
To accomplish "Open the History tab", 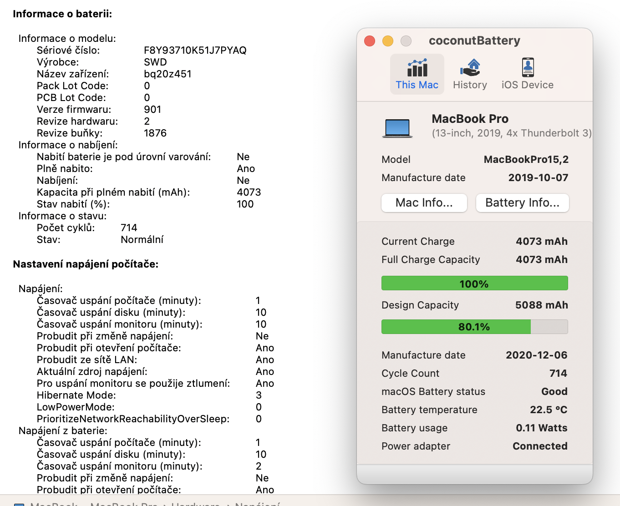I will (x=470, y=85).
